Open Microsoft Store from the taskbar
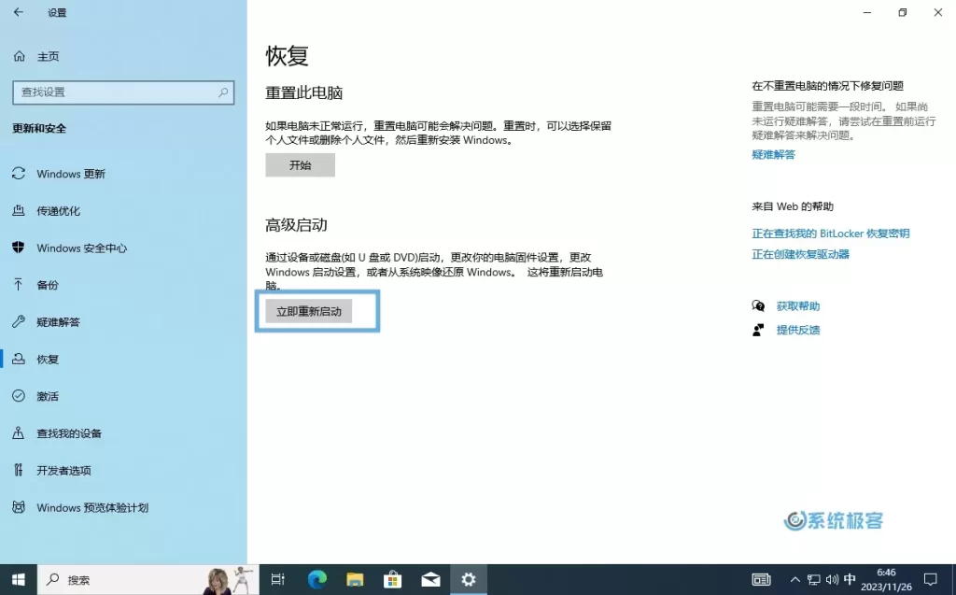 coord(392,579)
